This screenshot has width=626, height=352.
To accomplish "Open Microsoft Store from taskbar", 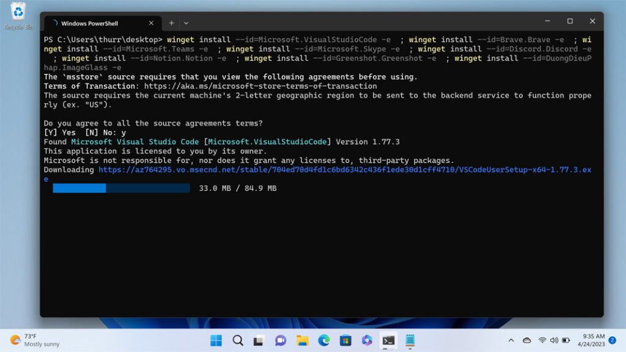I will pyautogui.click(x=345, y=340).
